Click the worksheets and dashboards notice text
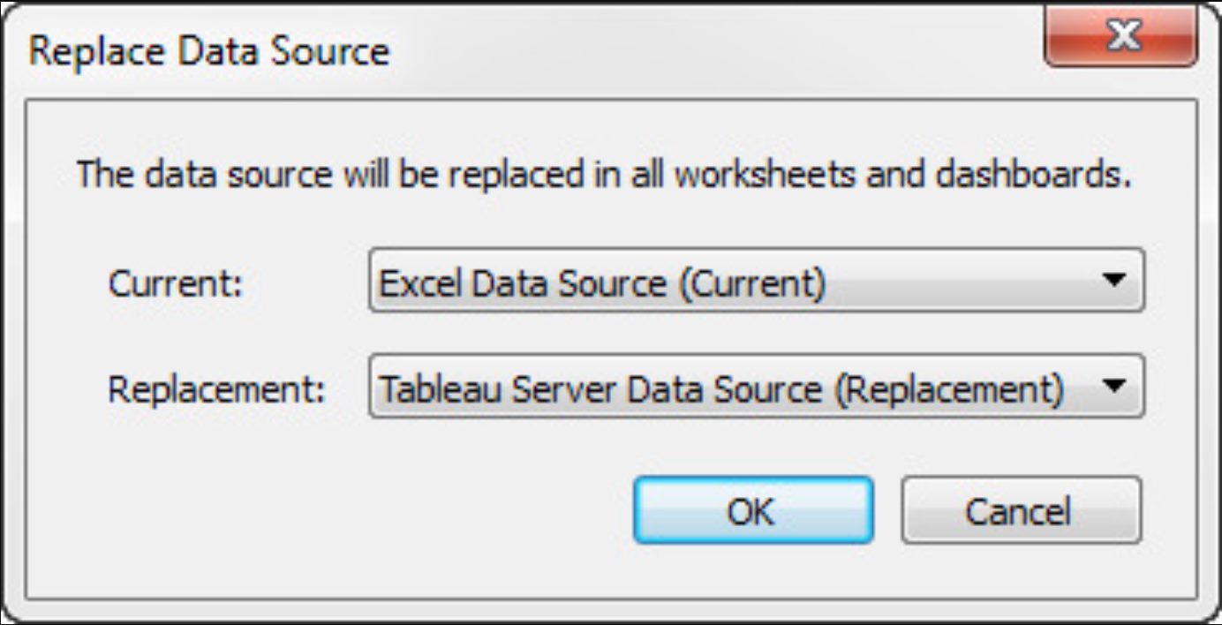Viewport: 1222px width, 625px height. pyautogui.click(x=603, y=175)
